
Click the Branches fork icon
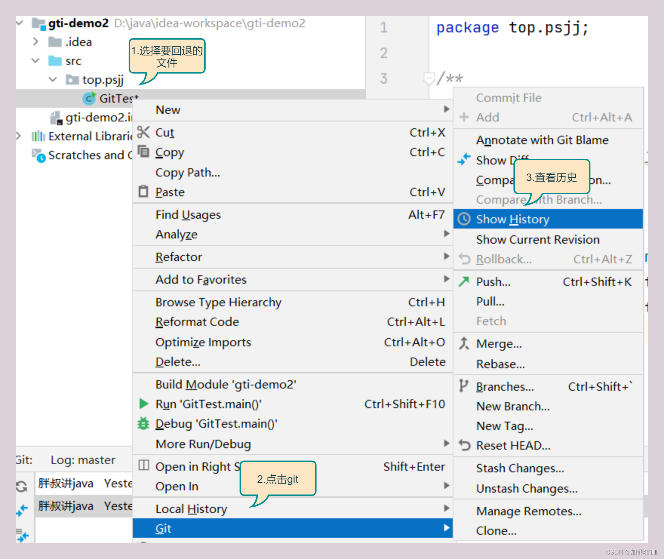click(464, 386)
